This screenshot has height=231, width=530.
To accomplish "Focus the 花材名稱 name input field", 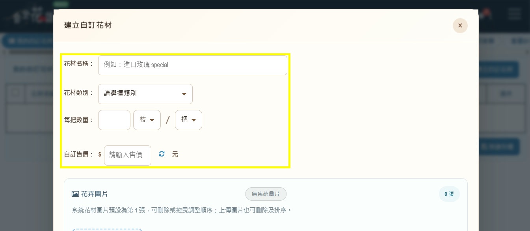I will pyautogui.click(x=193, y=65).
